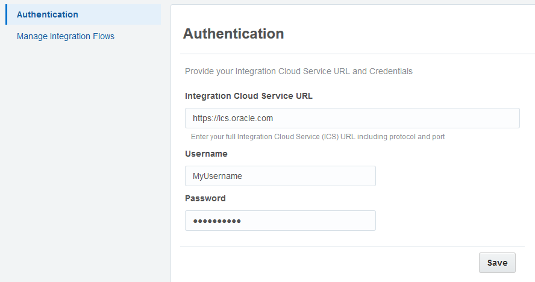Click the Authentication page heading
The image size is (535, 282).
tap(233, 34)
